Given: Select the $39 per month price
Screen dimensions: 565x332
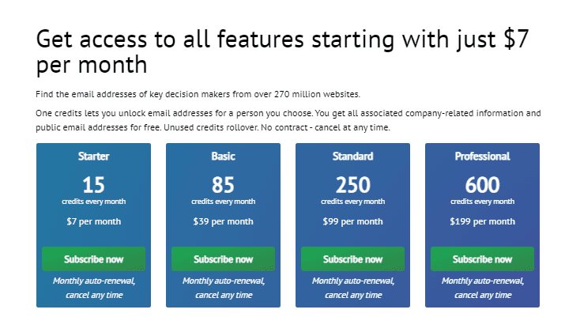Looking at the screenshot, I should tap(223, 221).
